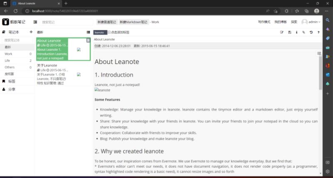Click 点击添加标签 to add tag
333x178 pixels.
(119, 32)
